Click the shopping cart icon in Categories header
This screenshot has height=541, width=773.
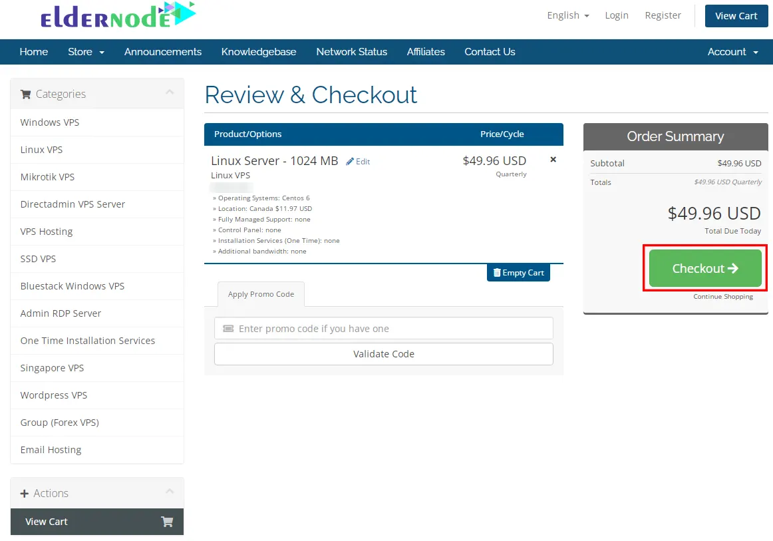(x=25, y=94)
